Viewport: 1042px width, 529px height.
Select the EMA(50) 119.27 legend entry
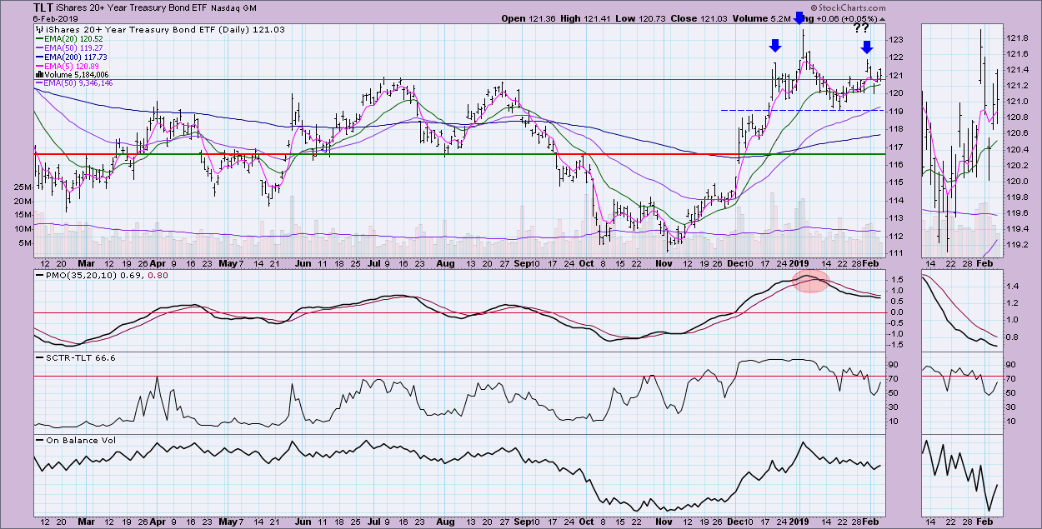click(68, 47)
